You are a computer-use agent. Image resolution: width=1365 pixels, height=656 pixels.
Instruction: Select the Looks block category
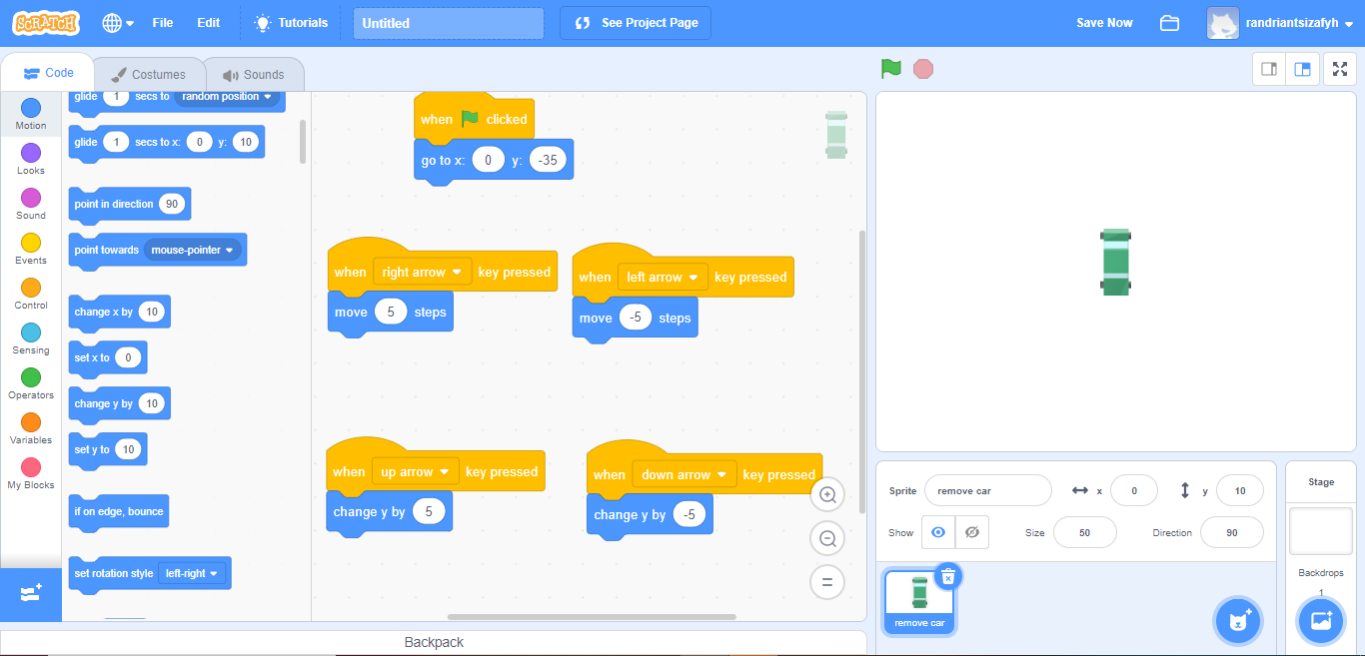point(31,160)
